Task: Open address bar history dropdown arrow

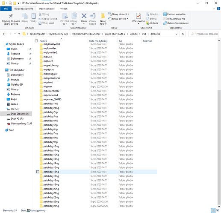Action: pyautogui.click(x=177, y=34)
